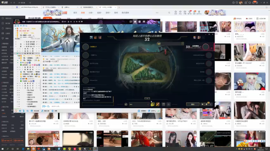Click the home icon in voice app header
Screen dimensions: 270x151
click(135, 22)
